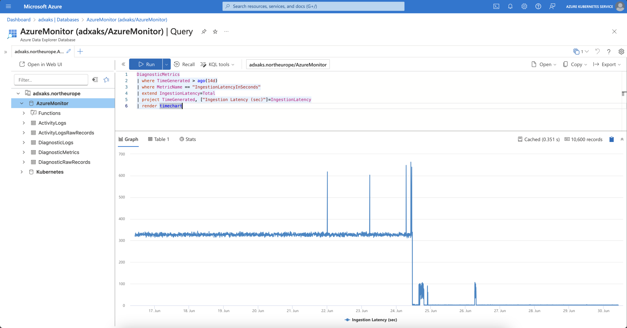Navigate to Dashboard via breadcrumb
The height and width of the screenshot is (328, 627).
click(x=19, y=19)
